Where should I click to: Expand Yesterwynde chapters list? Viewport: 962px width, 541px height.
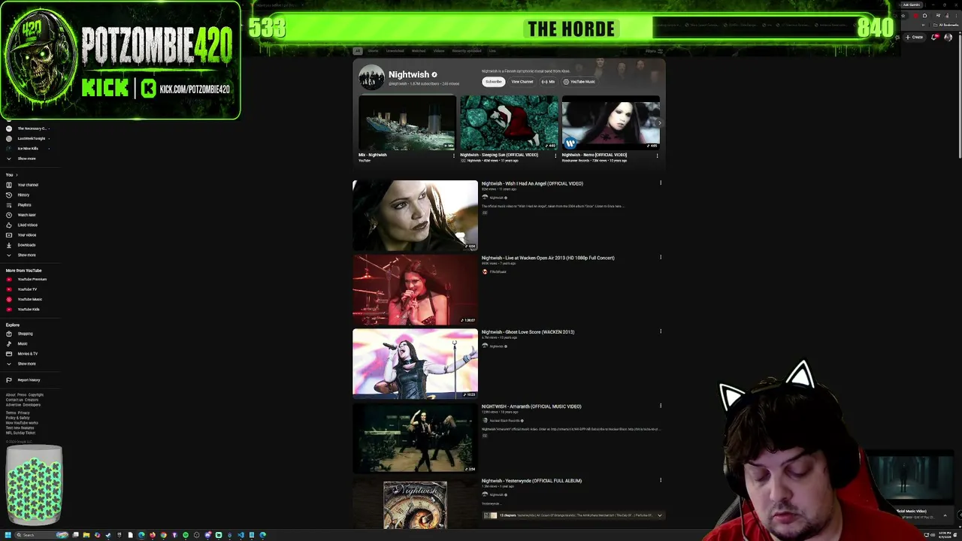660,515
